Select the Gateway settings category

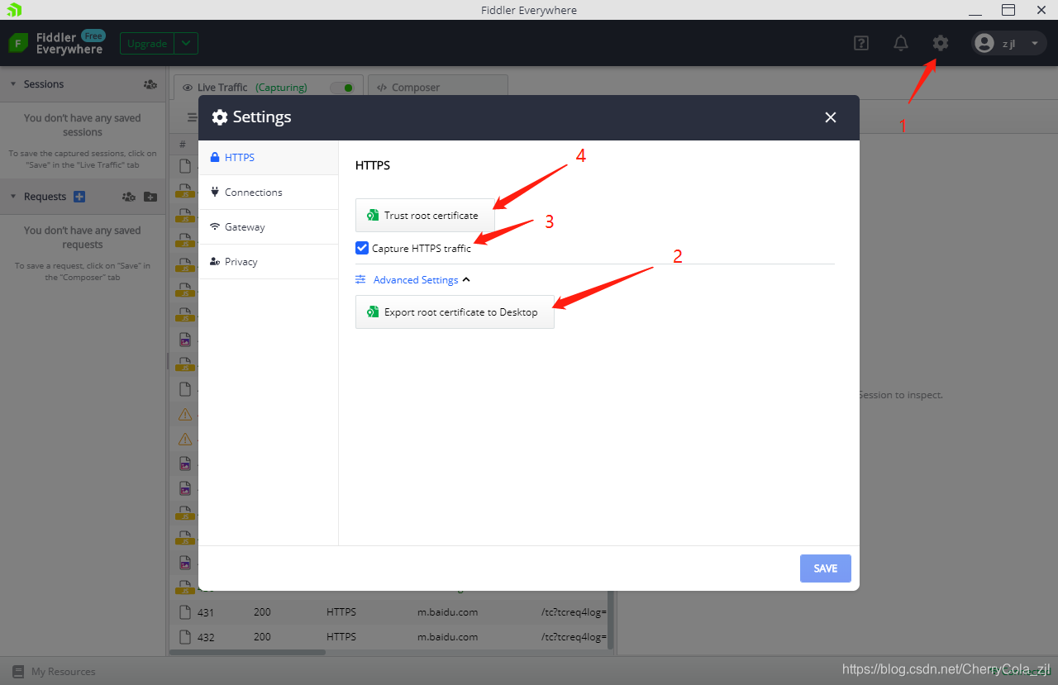point(269,226)
